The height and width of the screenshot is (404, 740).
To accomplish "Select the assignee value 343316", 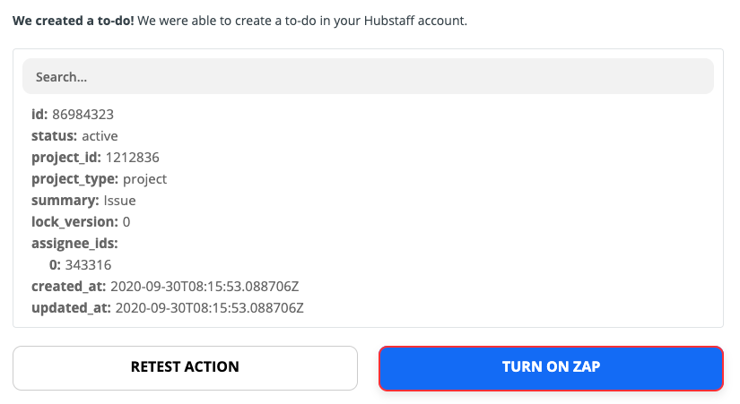I will (x=88, y=265).
